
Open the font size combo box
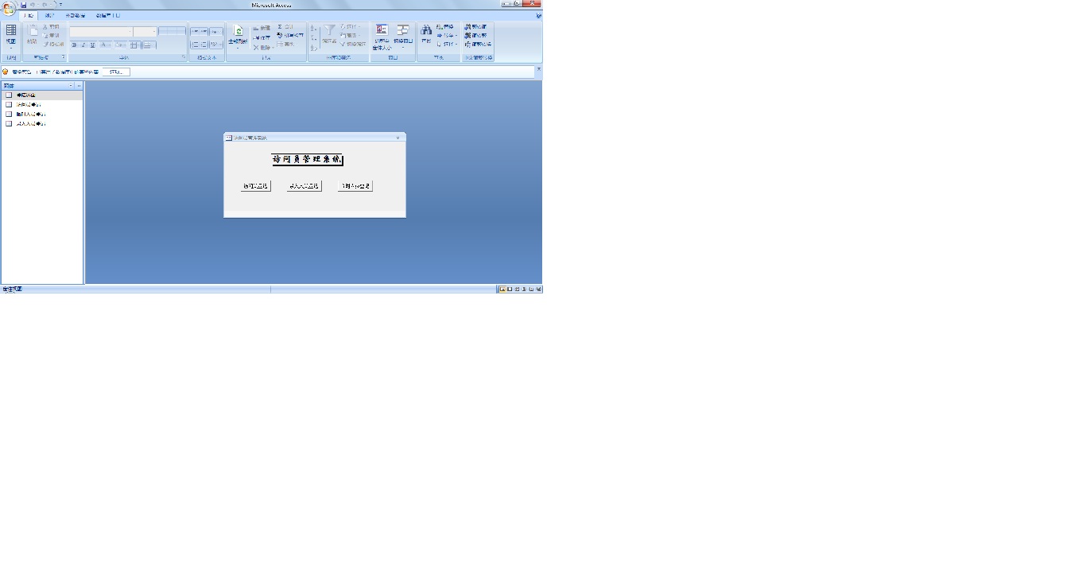click(145, 32)
